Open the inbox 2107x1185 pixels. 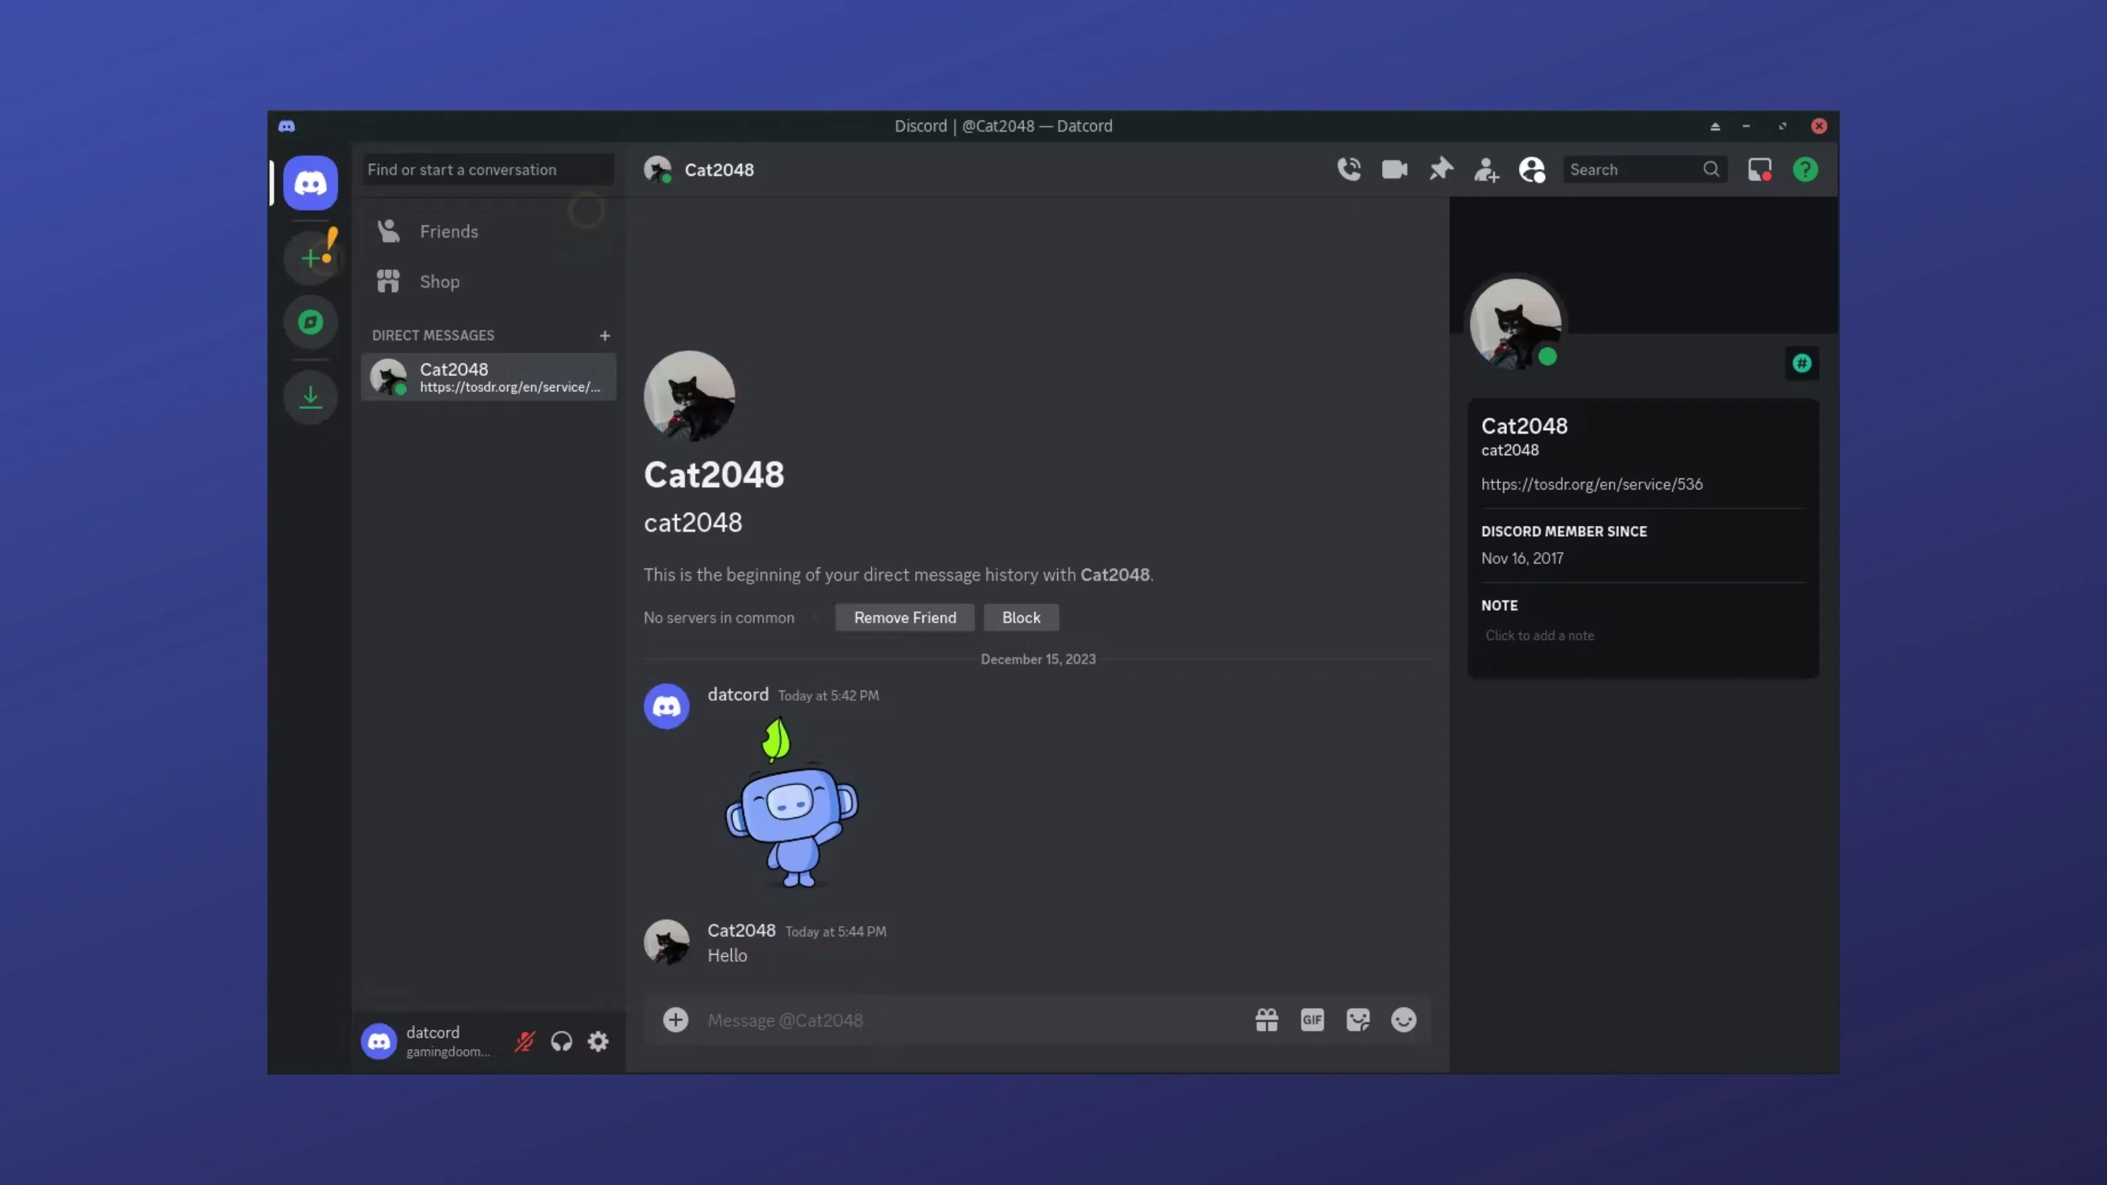click(x=1759, y=169)
